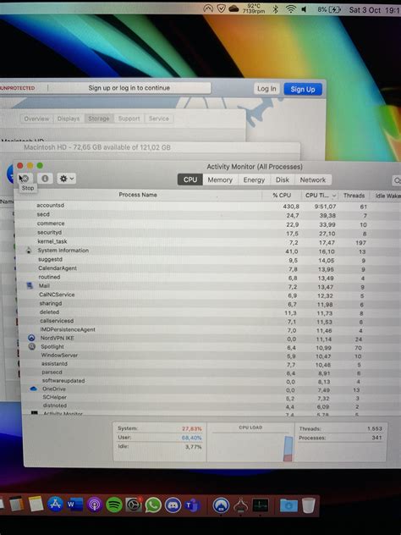Click the System Information process icon
This screenshot has width=401, height=535.
(29, 251)
